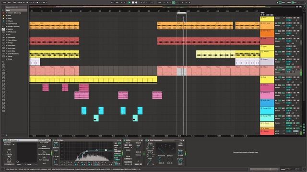
Task: Click the Stop transport button
Action: (133, 2)
